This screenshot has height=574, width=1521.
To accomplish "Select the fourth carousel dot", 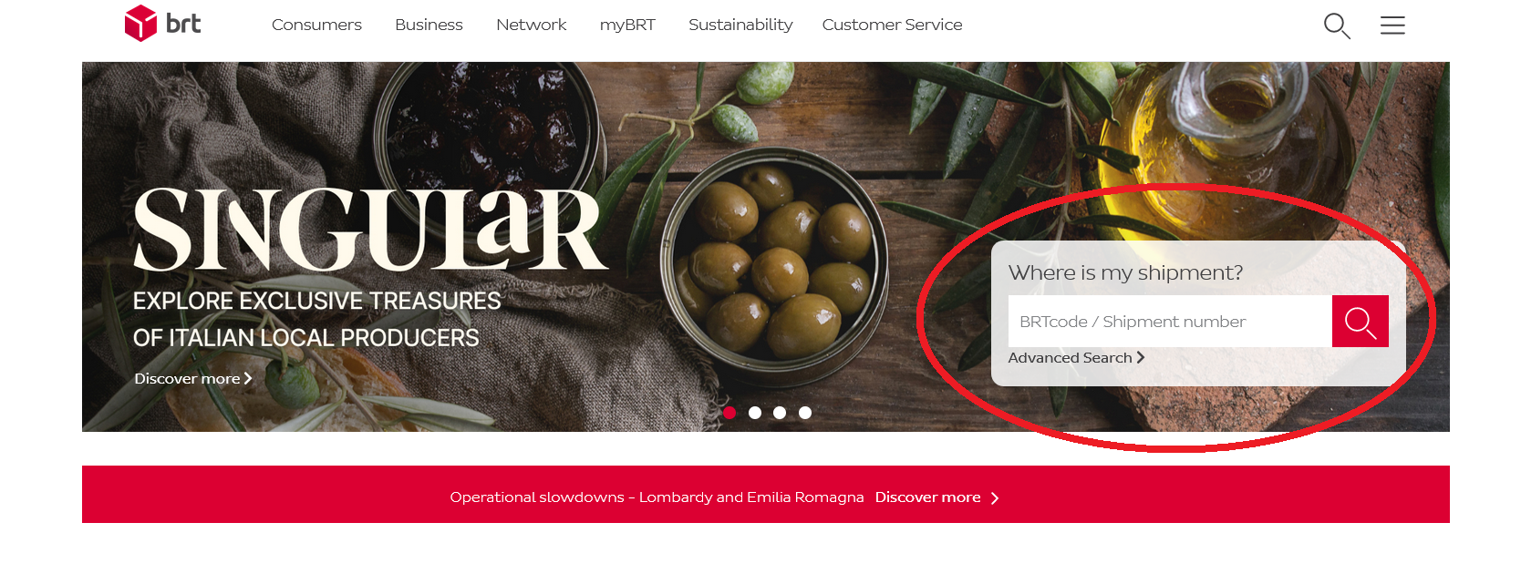I will pyautogui.click(x=805, y=413).
